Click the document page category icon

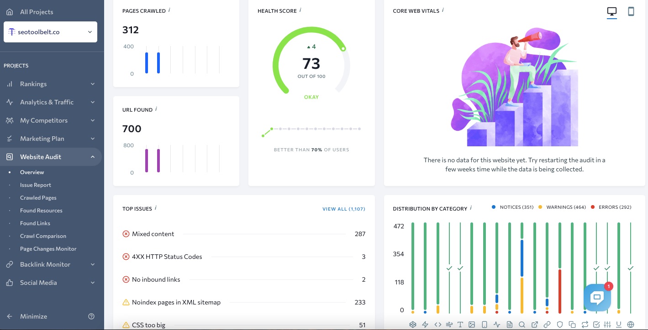click(x=510, y=325)
